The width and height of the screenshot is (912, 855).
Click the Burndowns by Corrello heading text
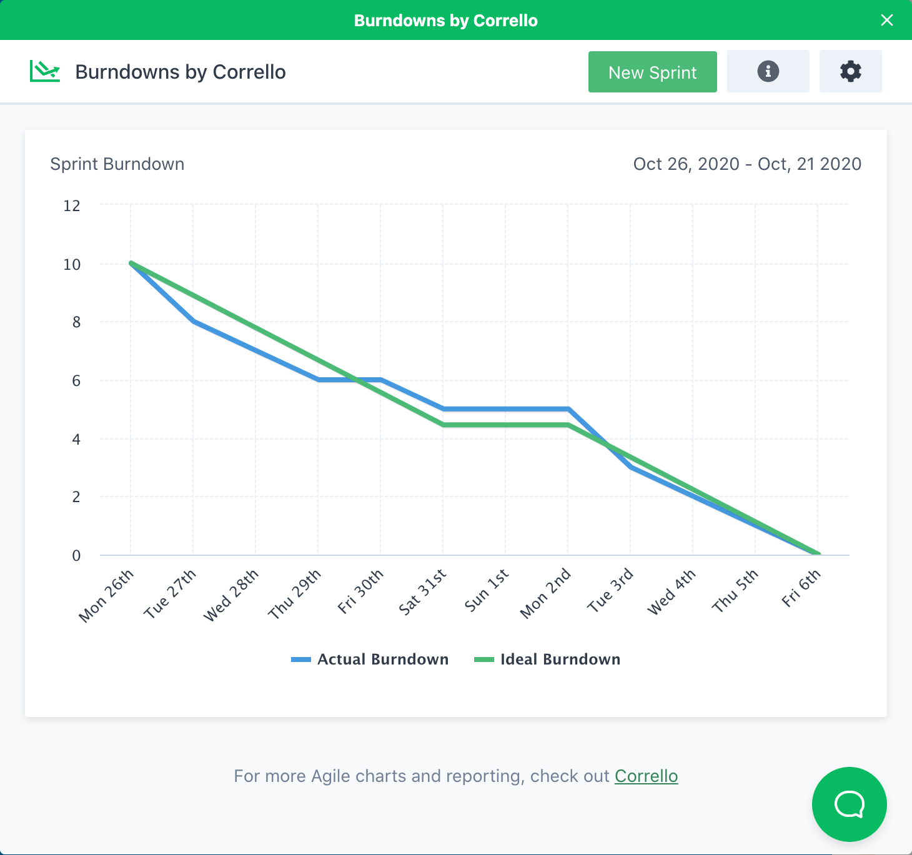pos(180,71)
